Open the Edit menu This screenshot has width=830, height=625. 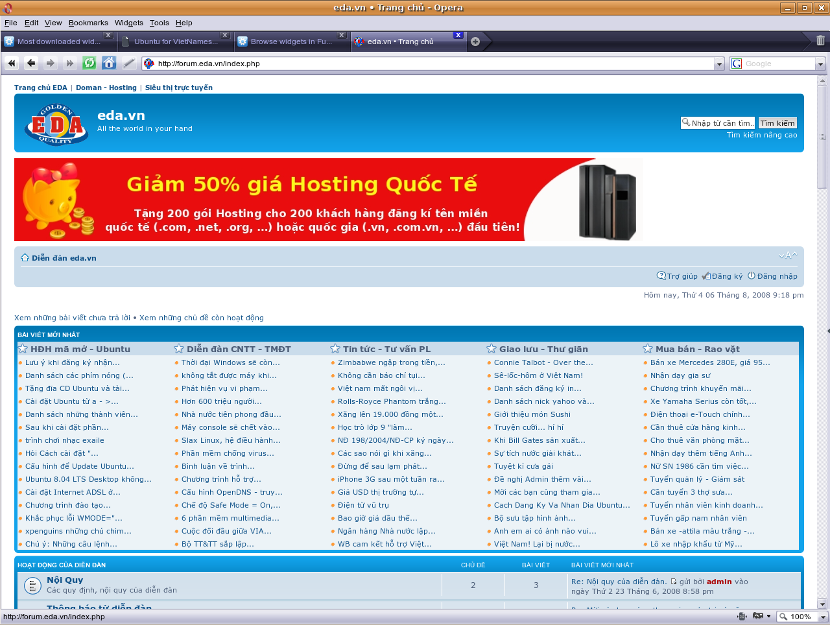(x=31, y=23)
